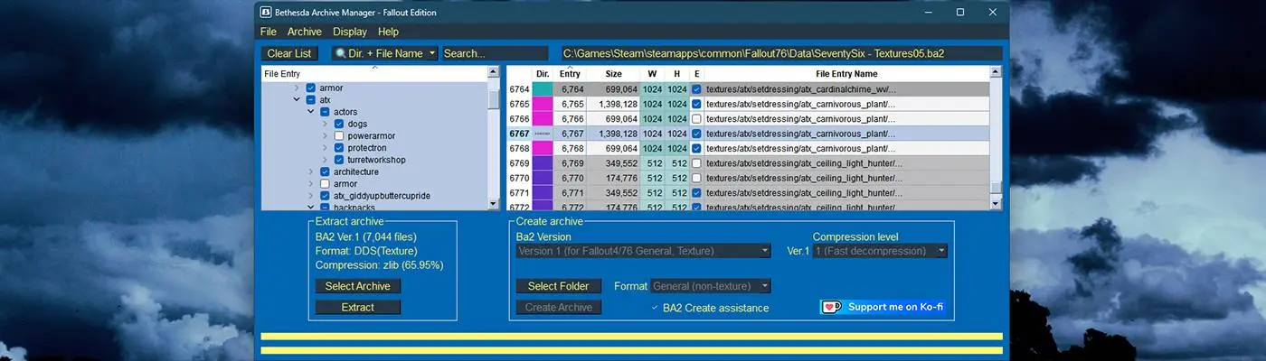This screenshot has width=1266, height=361.
Task: Toggle the actors folder checkbox
Action: 325,112
